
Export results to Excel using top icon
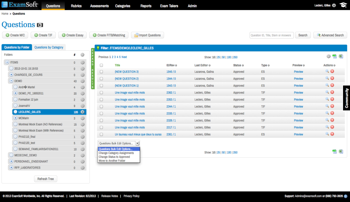coord(341,56)
